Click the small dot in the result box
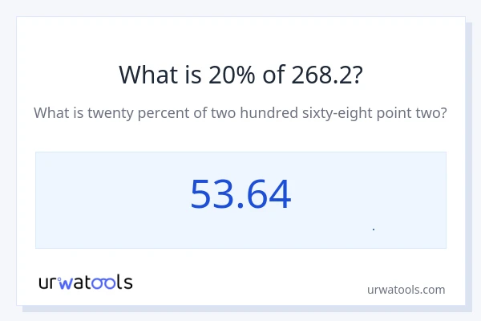 (374, 230)
